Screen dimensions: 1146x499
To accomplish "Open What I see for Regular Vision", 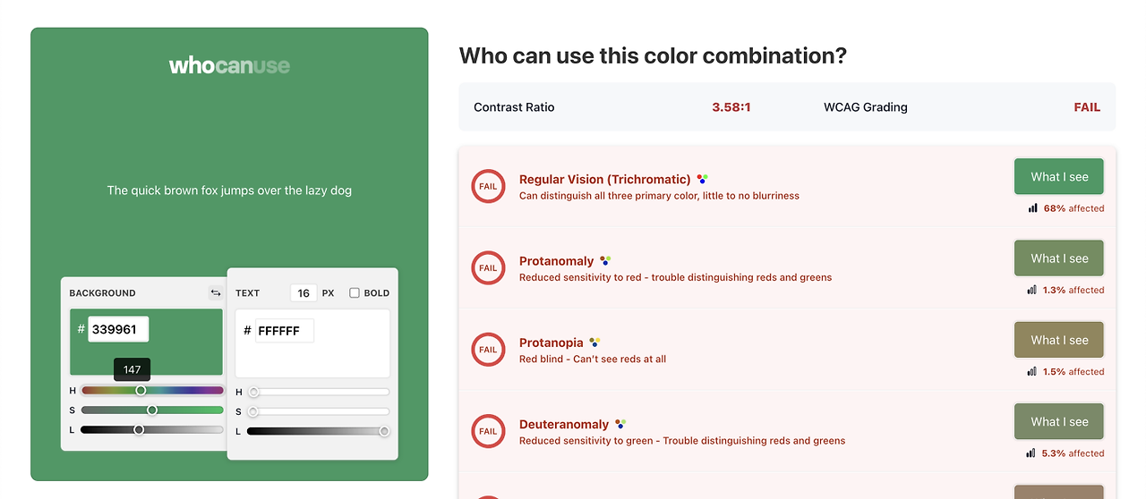I will (1059, 177).
